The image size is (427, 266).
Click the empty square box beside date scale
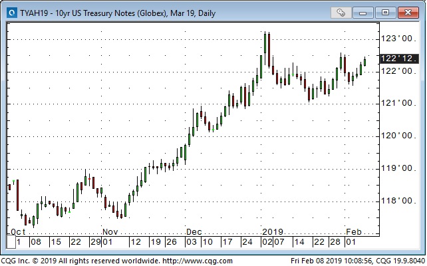(11, 242)
